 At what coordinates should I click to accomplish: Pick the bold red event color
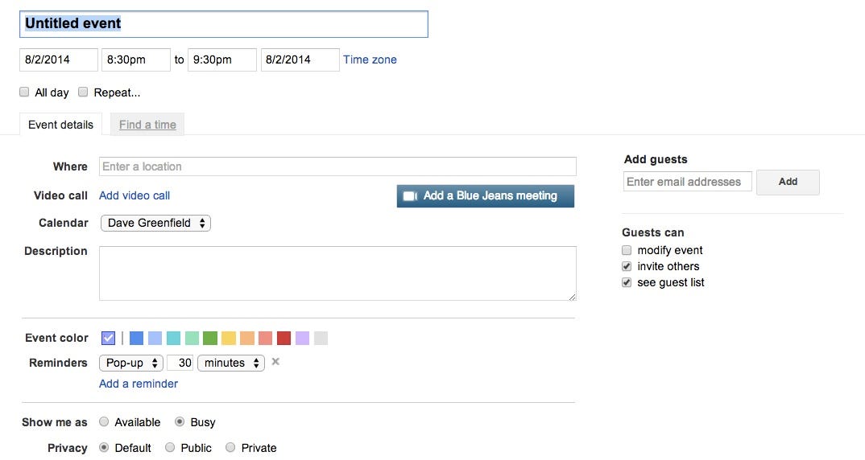284,338
